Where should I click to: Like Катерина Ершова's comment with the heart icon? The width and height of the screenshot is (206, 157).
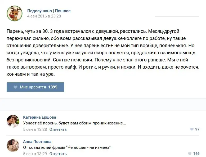(192, 129)
